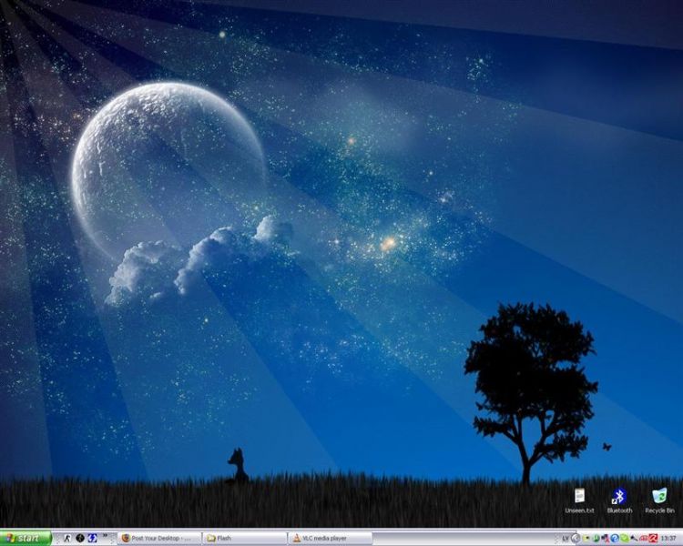Viewport: 683px width, 546px height.
Task: Click the black round quick launch icon
Action: [x=80, y=538]
